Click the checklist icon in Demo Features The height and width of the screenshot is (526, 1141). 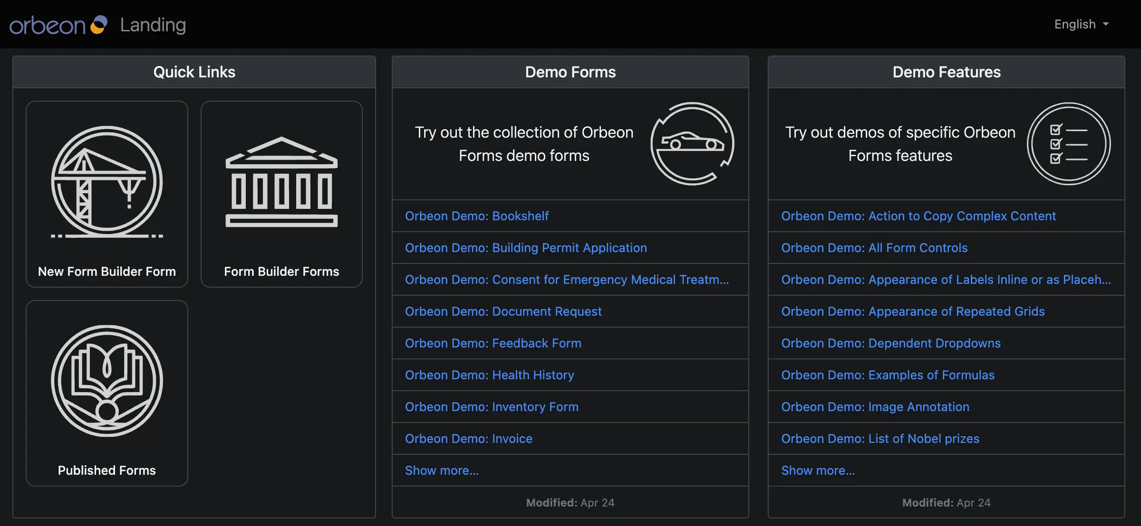[1069, 143]
